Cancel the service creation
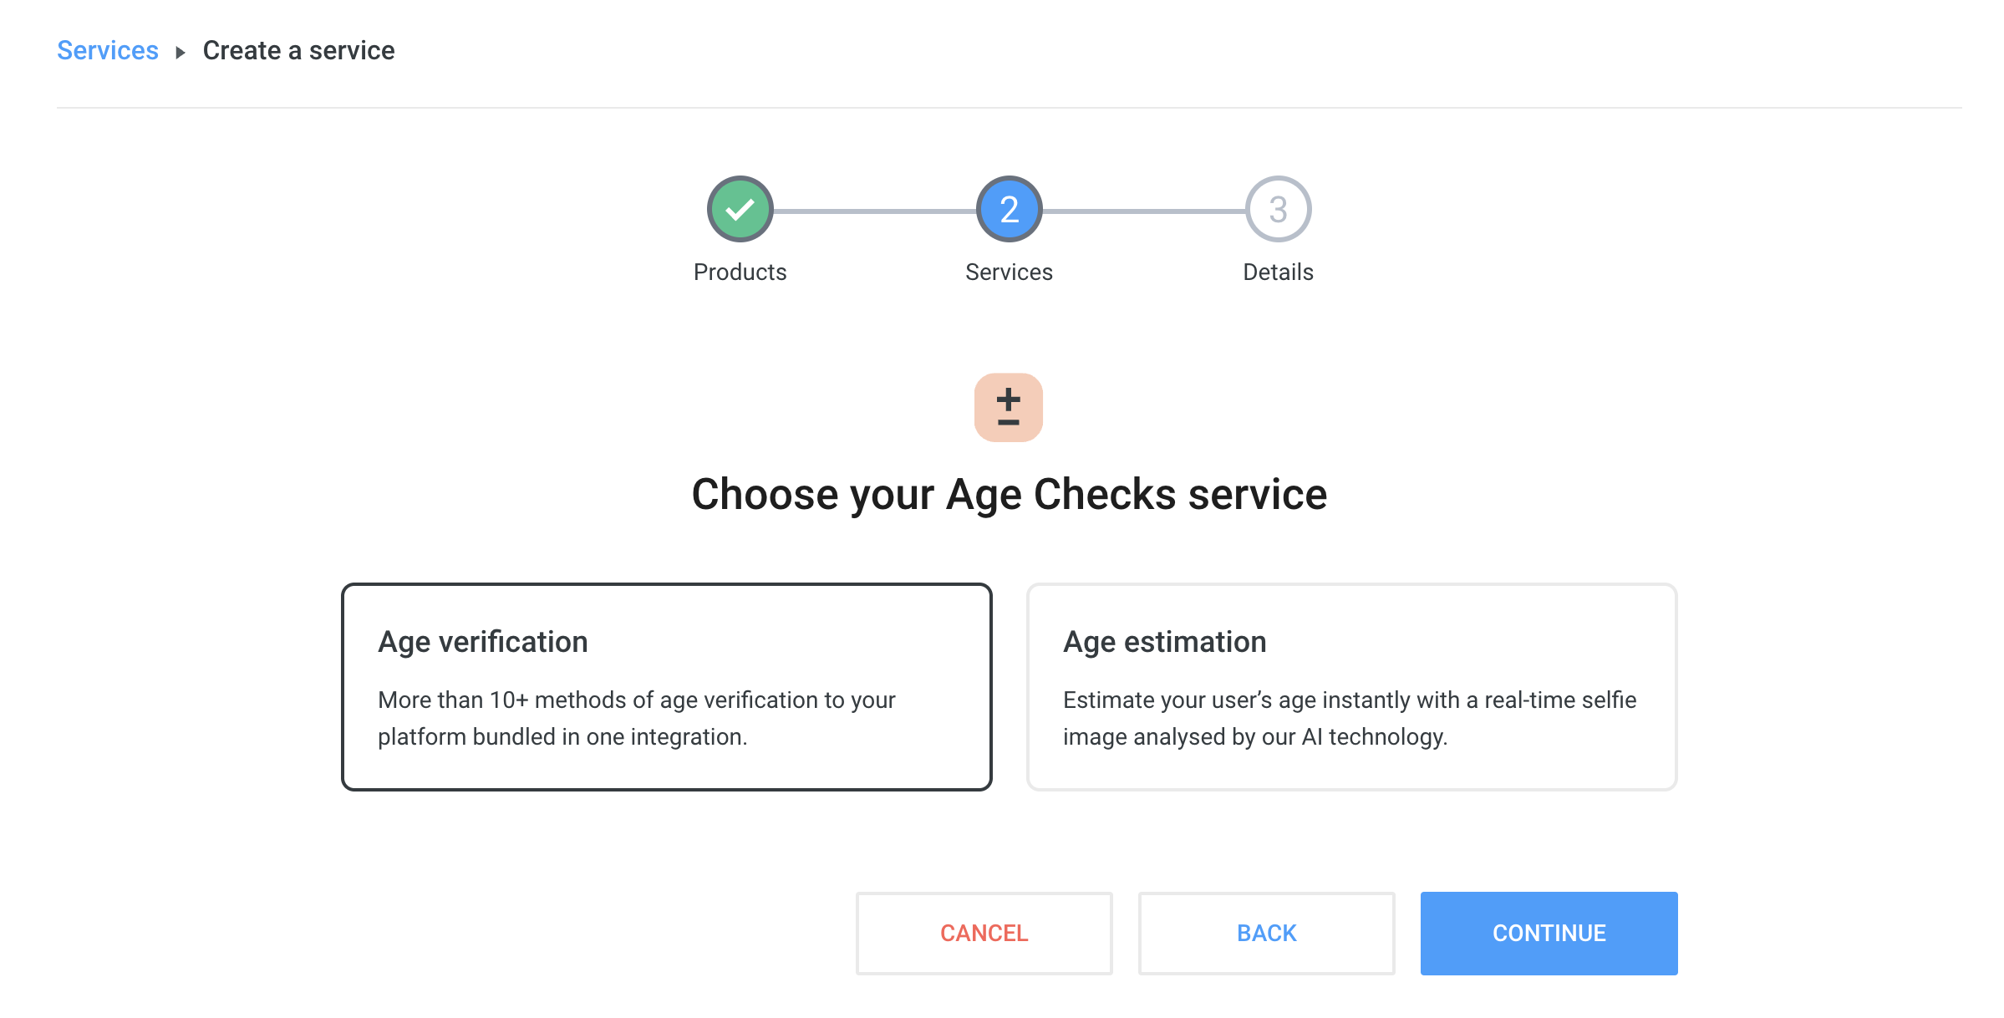The width and height of the screenshot is (2004, 1018). click(x=984, y=934)
